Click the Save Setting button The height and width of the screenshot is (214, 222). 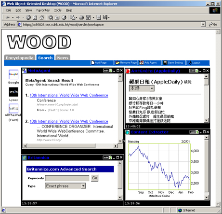point(174,63)
